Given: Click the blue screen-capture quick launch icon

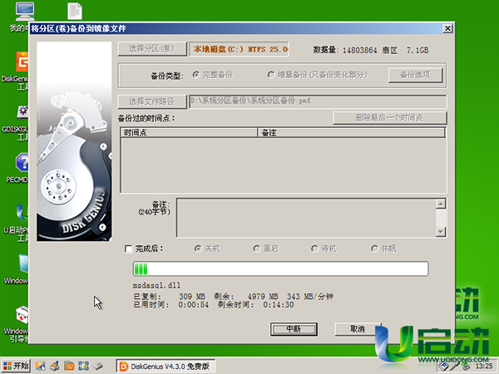Looking at the screenshot, I should [83, 366].
